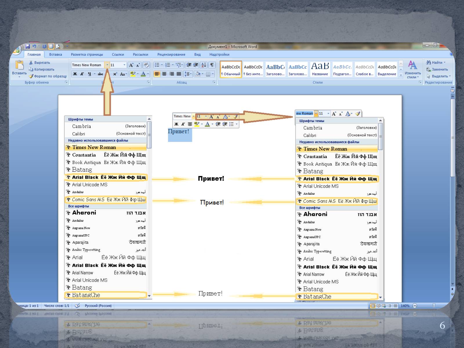Save the document from the quick access toolbar
The height and width of the screenshot is (348, 464).
click(x=28, y=46)
